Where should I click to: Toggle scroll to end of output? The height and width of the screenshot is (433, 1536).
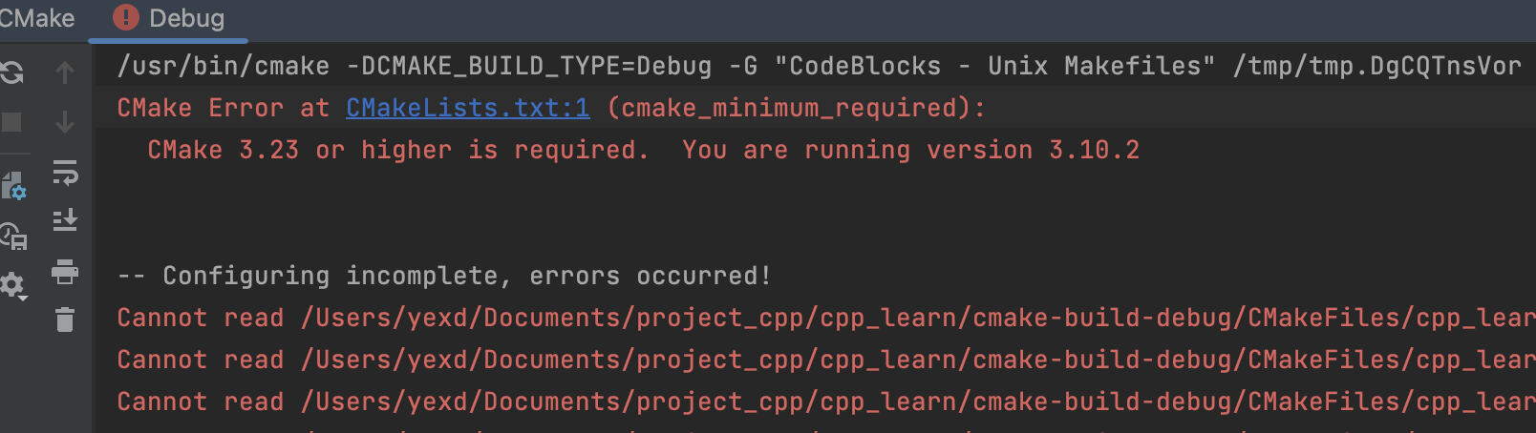65,221
